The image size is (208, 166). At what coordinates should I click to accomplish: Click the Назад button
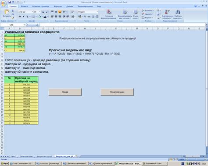[65, 92]
